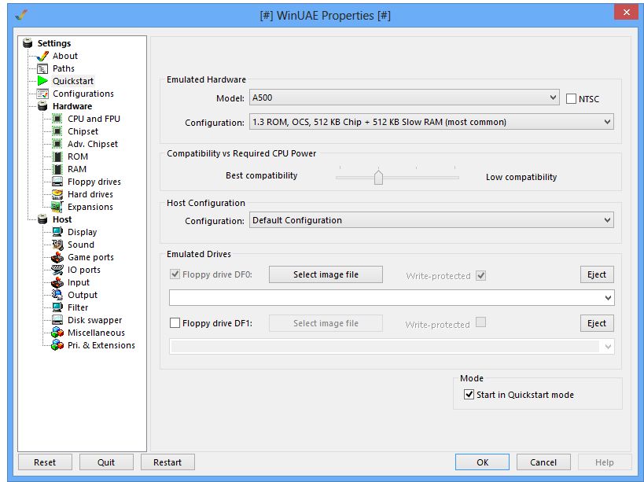Uncheck Start in Quickstart mode

(x=469, y=395)
